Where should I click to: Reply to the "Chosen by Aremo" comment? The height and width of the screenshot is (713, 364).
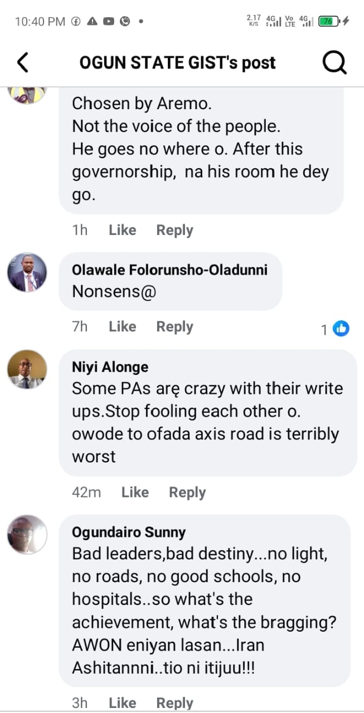(x=174, y=230)
